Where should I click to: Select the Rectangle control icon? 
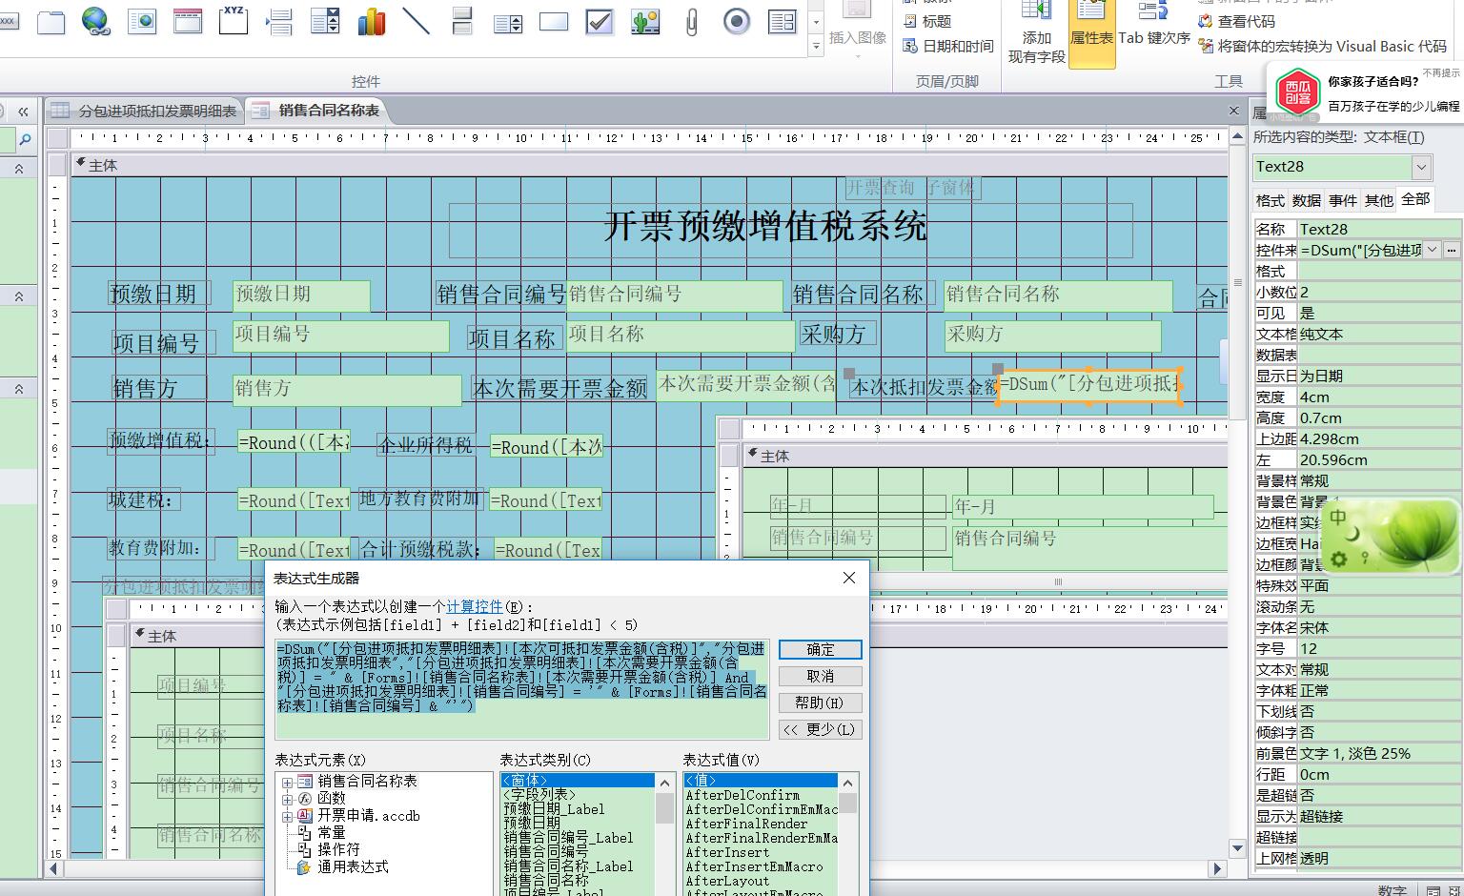[554, 21]
